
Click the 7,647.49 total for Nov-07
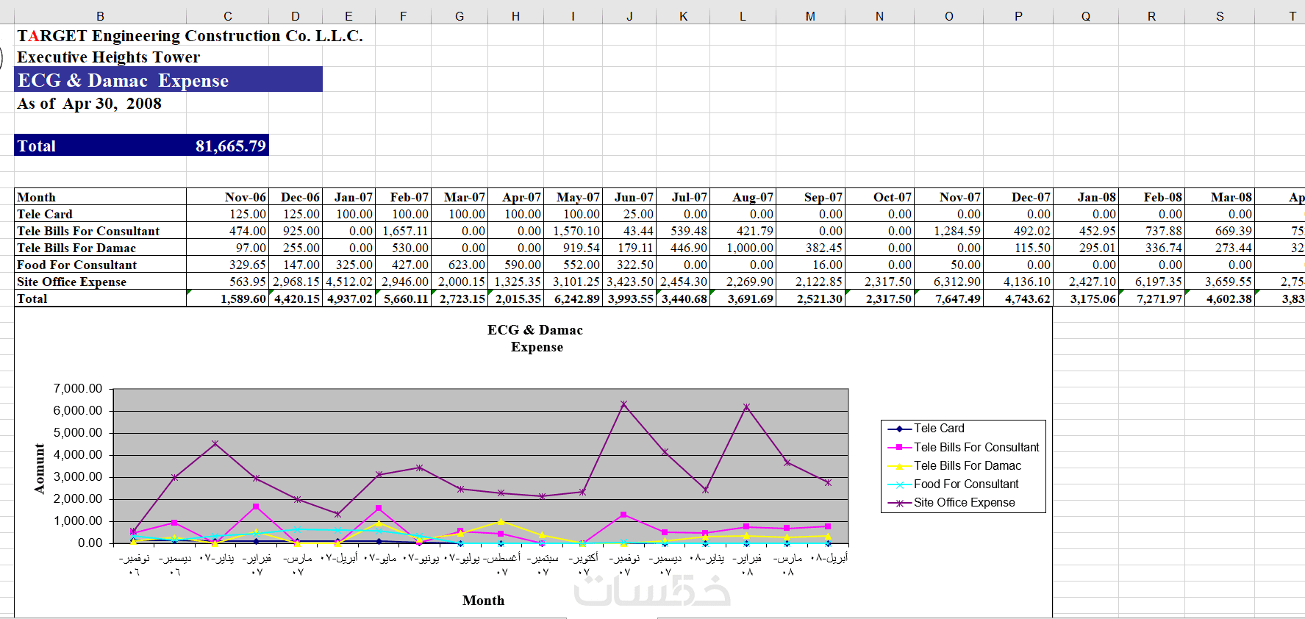[949, 298]
